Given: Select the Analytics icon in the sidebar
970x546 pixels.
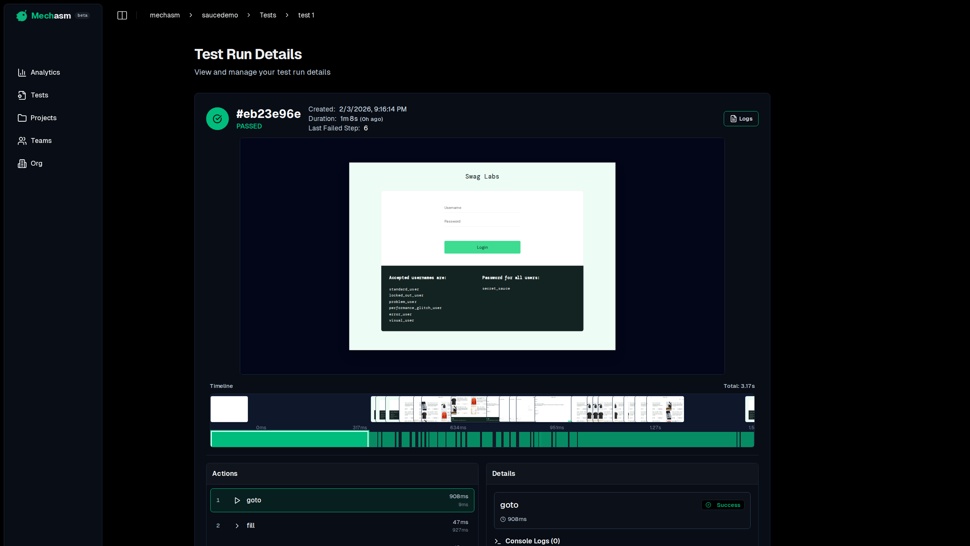Looking at the screenshot, I should point(22,72).
